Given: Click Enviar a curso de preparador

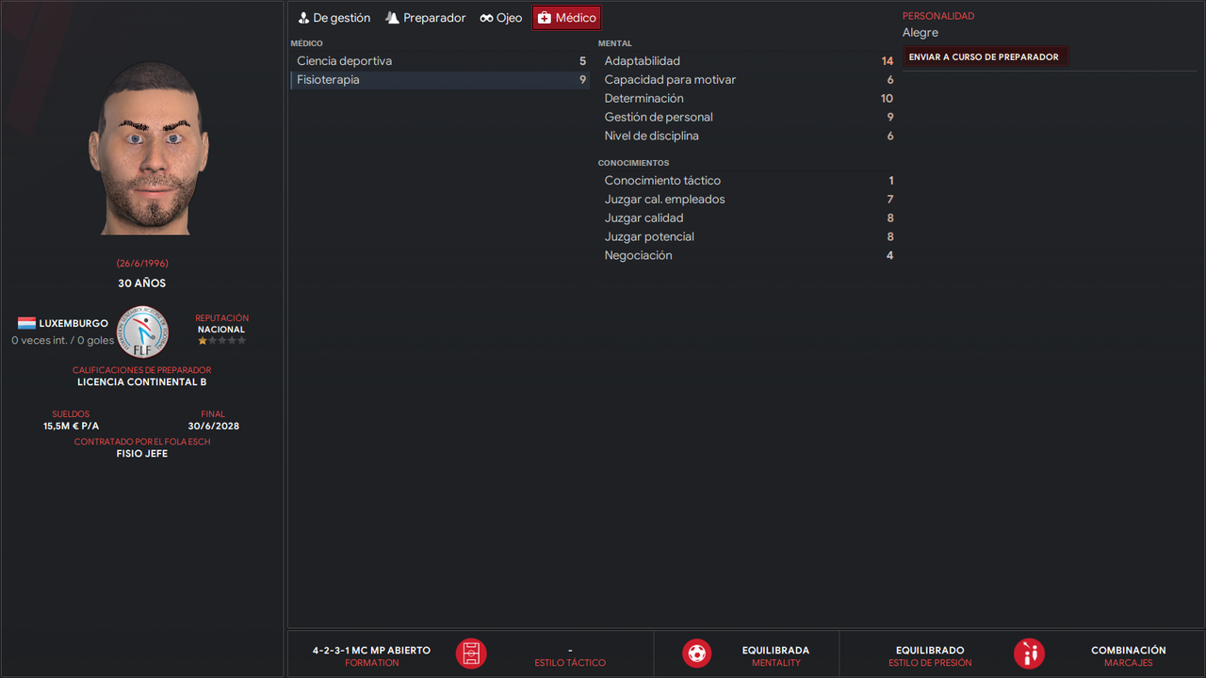Looking at the screenshot, I should click(x=984, y=56).
